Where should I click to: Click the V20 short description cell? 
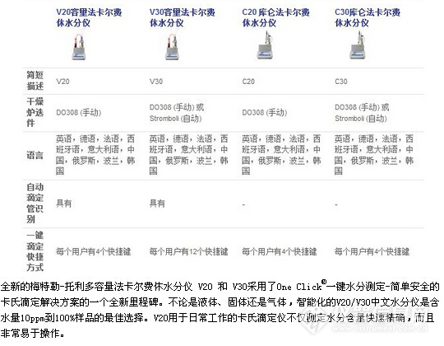pyautogui.click(x=62, y=82)
